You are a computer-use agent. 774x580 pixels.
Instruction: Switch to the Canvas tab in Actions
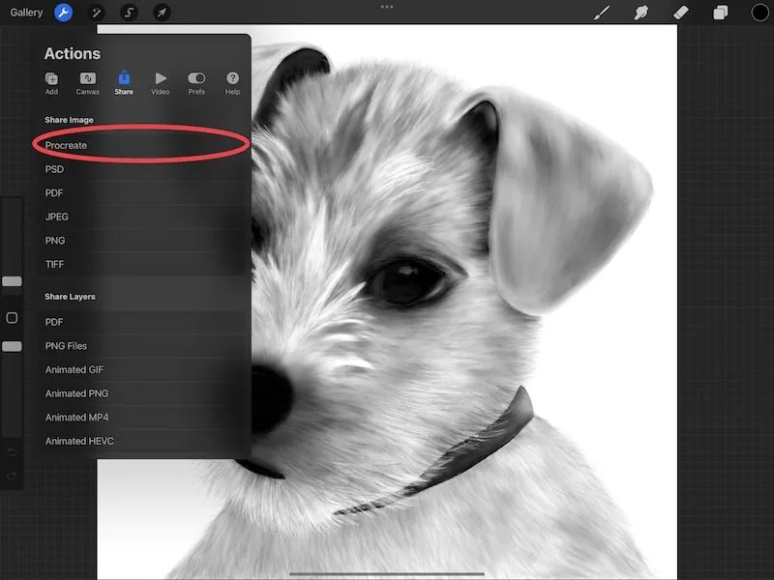point(87,82)
